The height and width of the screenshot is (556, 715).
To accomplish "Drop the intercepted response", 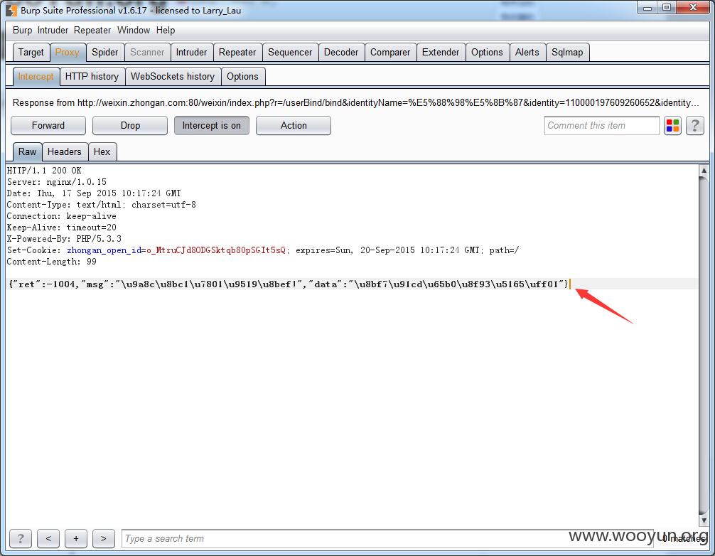I will [x=130, y=125].
